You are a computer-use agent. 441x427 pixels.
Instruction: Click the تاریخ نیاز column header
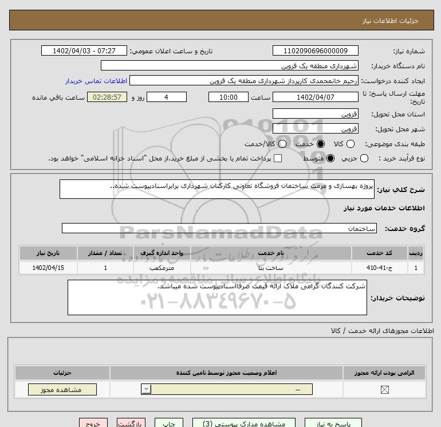(48, 253)
